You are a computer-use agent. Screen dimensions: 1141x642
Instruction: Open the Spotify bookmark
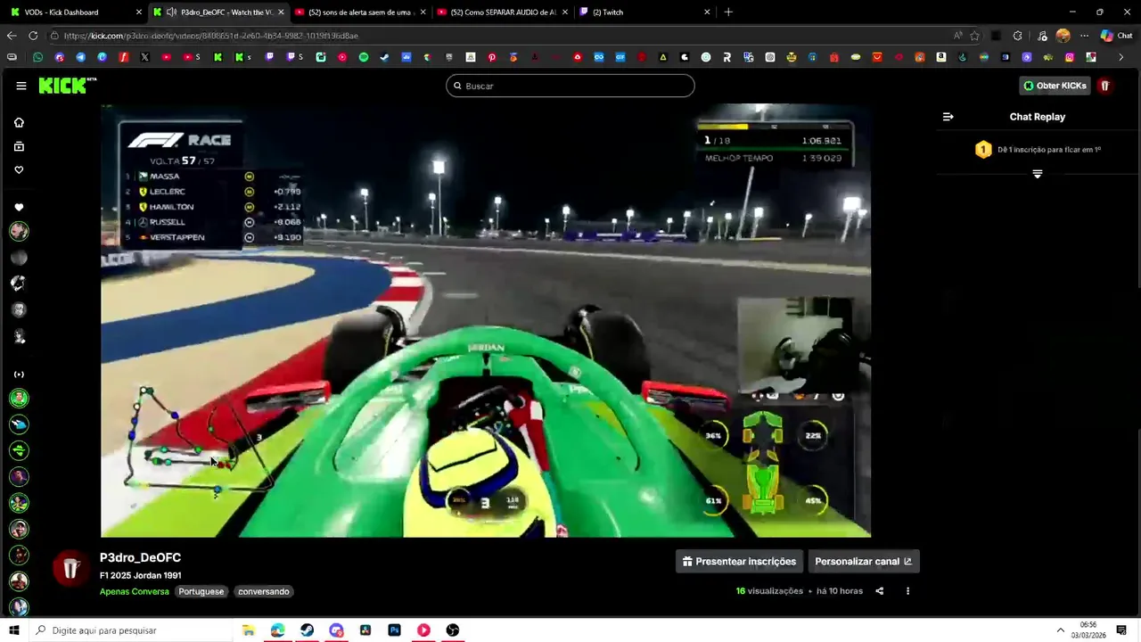364,57
